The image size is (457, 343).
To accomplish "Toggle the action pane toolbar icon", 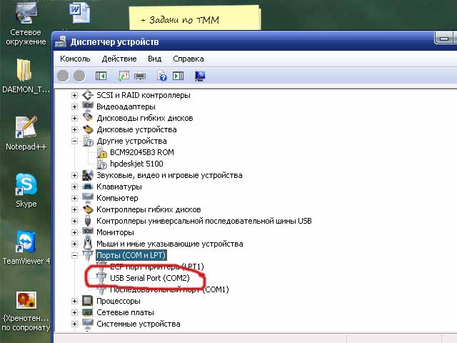I will pos(178,76).
